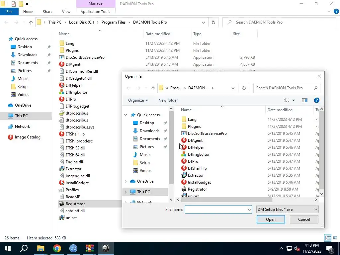Open help in the Open File dialog
This screenshot has height=255, width=340.
click(x=316, y=100)
